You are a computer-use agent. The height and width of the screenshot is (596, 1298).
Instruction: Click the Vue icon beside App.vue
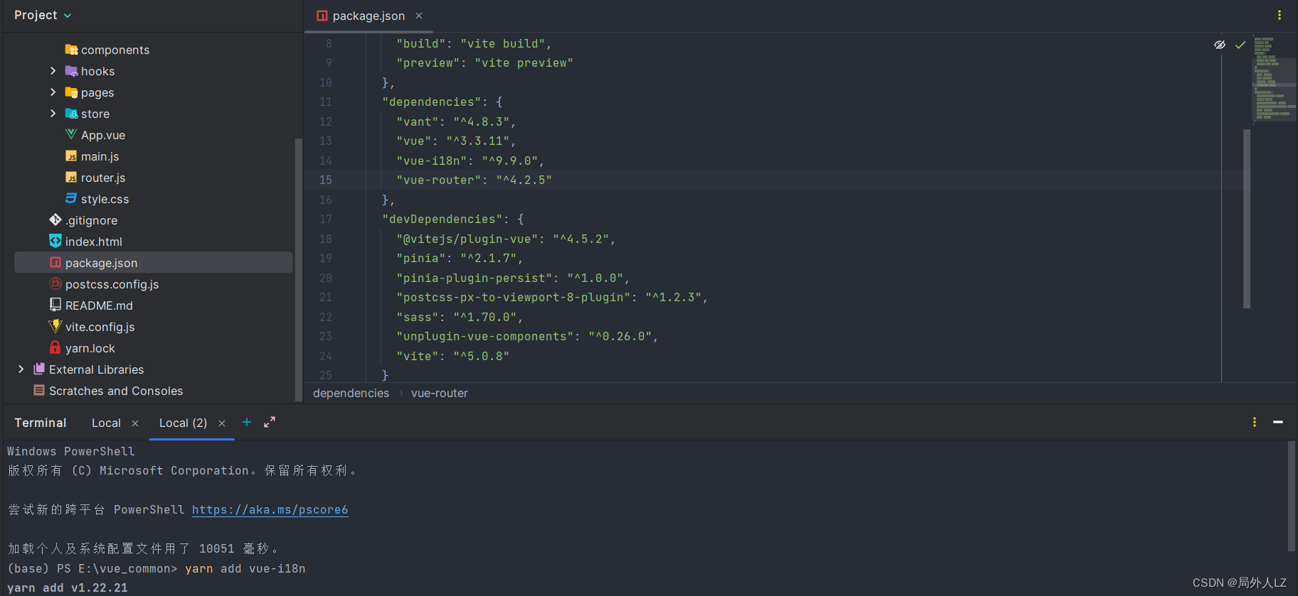(x=71, y=134)
